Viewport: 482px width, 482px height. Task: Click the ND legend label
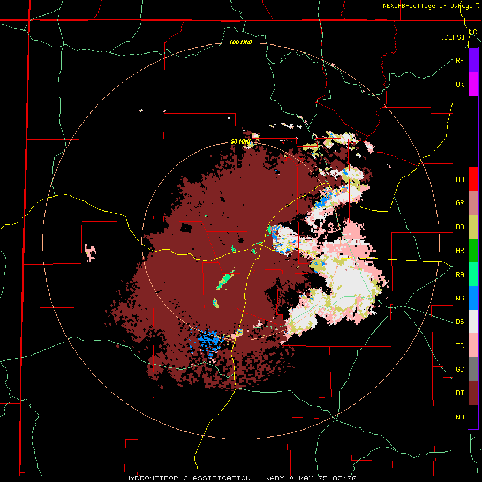click(460, 417)
